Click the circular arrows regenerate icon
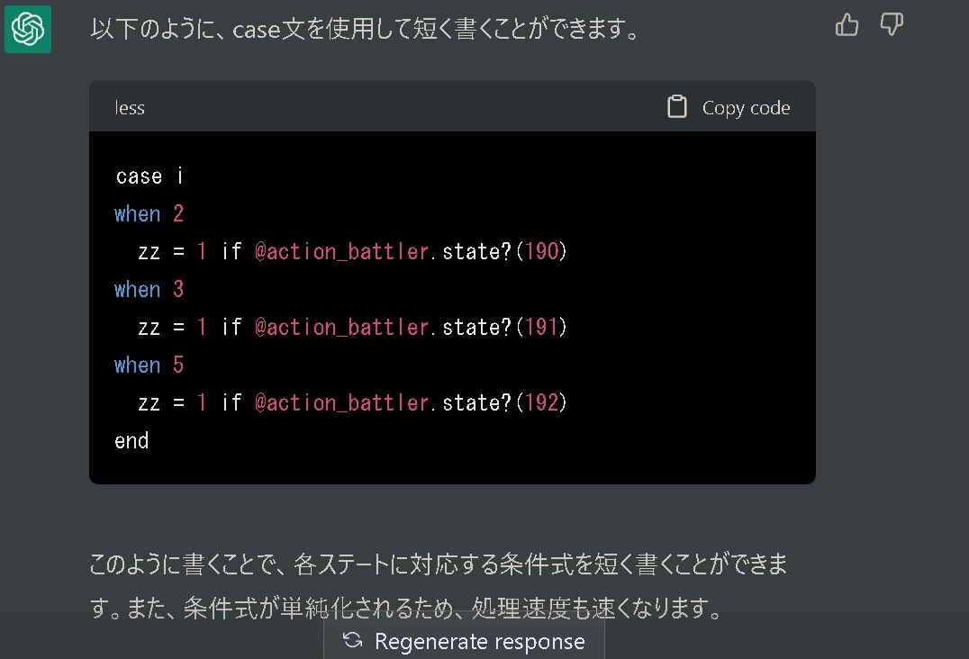This screenshot has width=969, height=659. [x=353, y=640]
